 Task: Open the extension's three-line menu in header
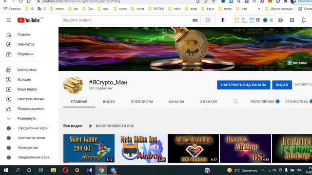tap(271, 20)
